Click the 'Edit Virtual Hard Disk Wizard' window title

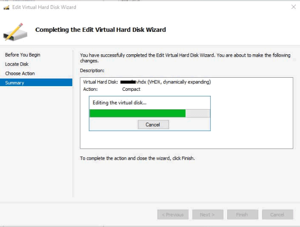[x=44, y=7]
